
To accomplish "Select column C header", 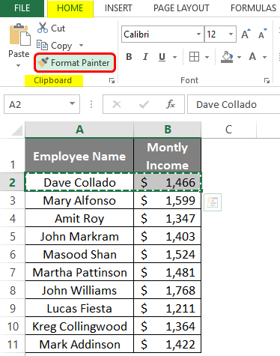I will (229, 130).
